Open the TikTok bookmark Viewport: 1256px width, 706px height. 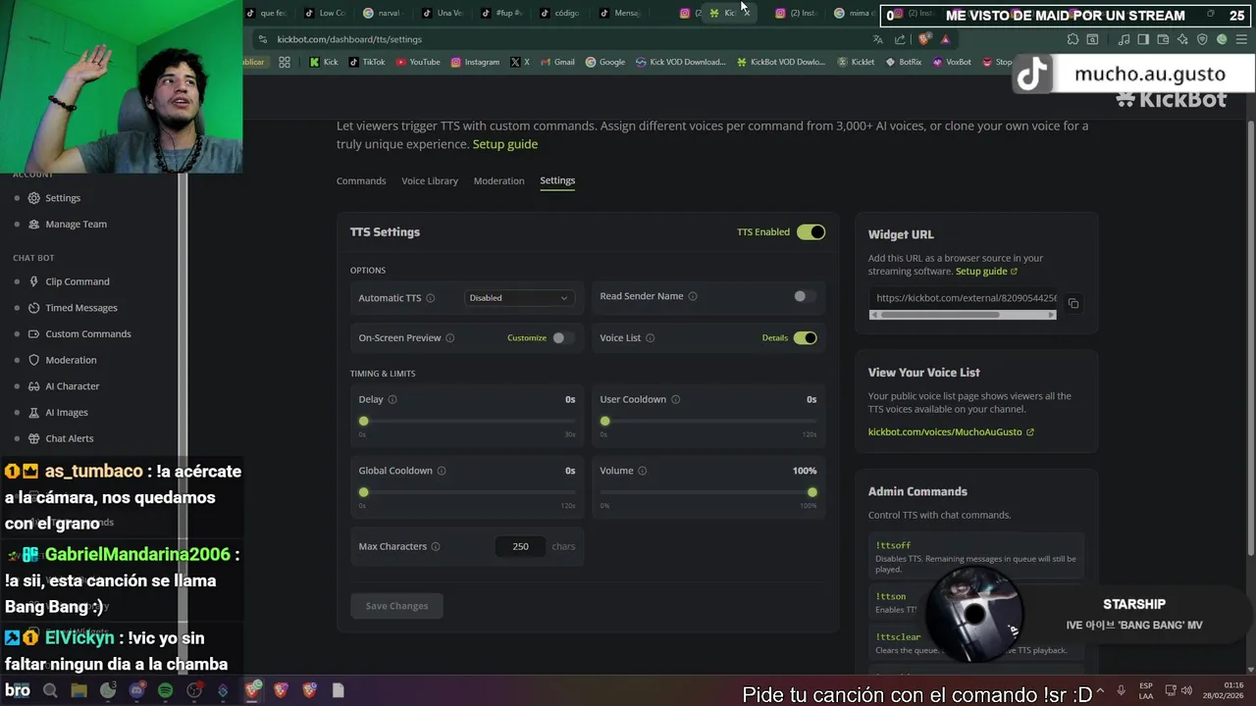(367, 62)
